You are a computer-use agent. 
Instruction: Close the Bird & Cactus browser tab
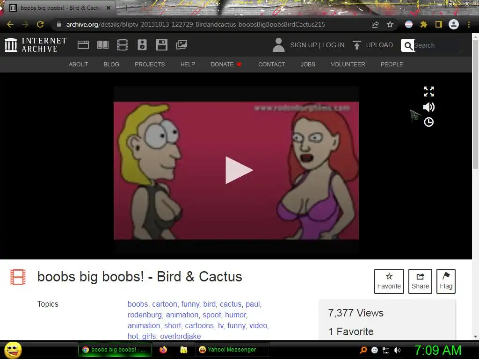109,8
